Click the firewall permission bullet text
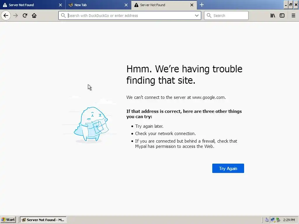 [186, 144]
